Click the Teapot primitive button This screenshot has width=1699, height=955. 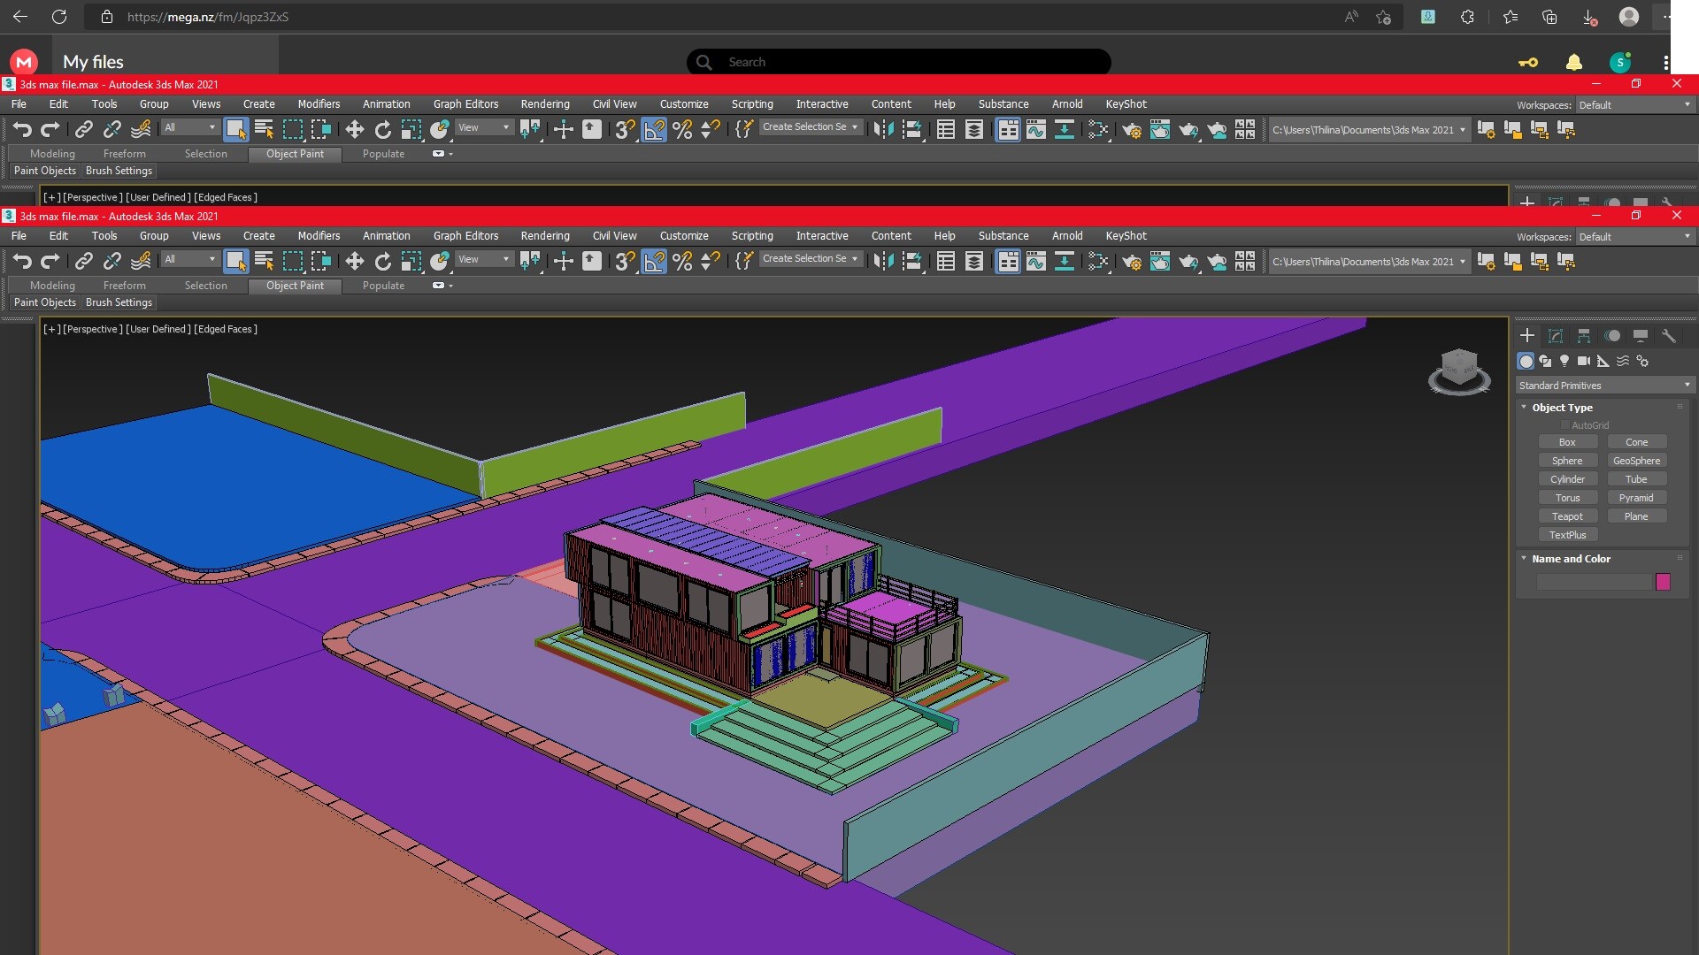[x=1566, y=516]
